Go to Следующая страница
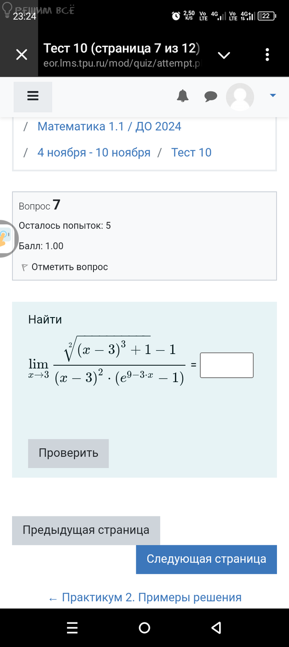 coord(206,559)
